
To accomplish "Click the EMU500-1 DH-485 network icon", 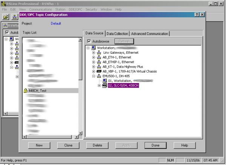I will 99,76.
